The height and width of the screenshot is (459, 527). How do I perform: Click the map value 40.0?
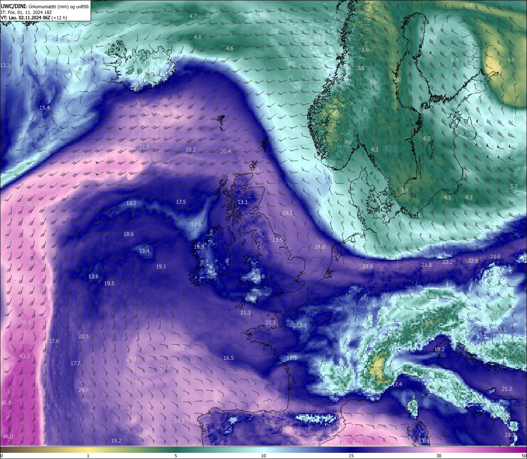(x=26, y=322)
